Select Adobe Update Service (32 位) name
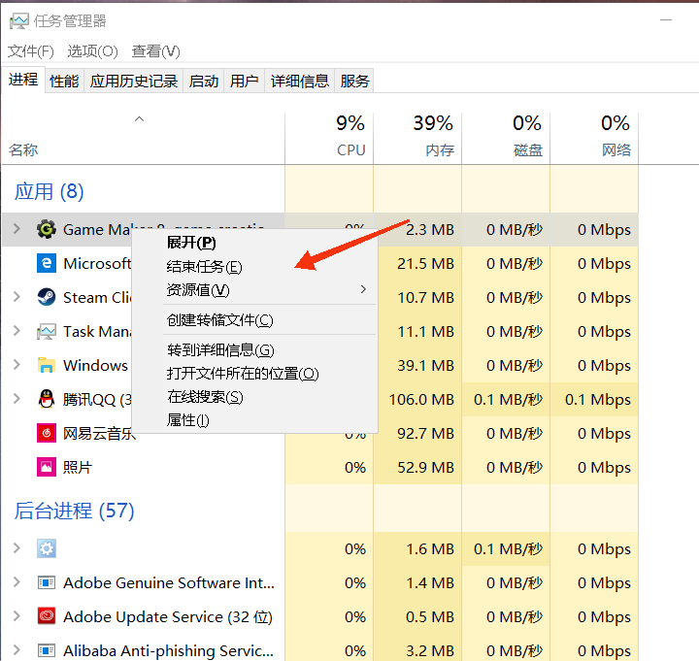The height and width of the screenshot is (661, 699). [x=168, y=617]
